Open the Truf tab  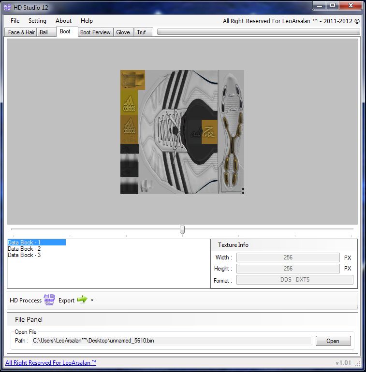tap(141, 32)
